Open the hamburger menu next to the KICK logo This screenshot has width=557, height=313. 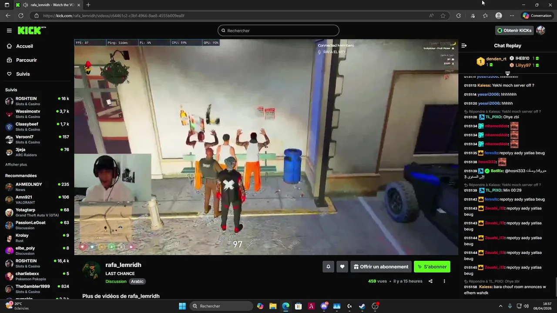coord(9,30)
